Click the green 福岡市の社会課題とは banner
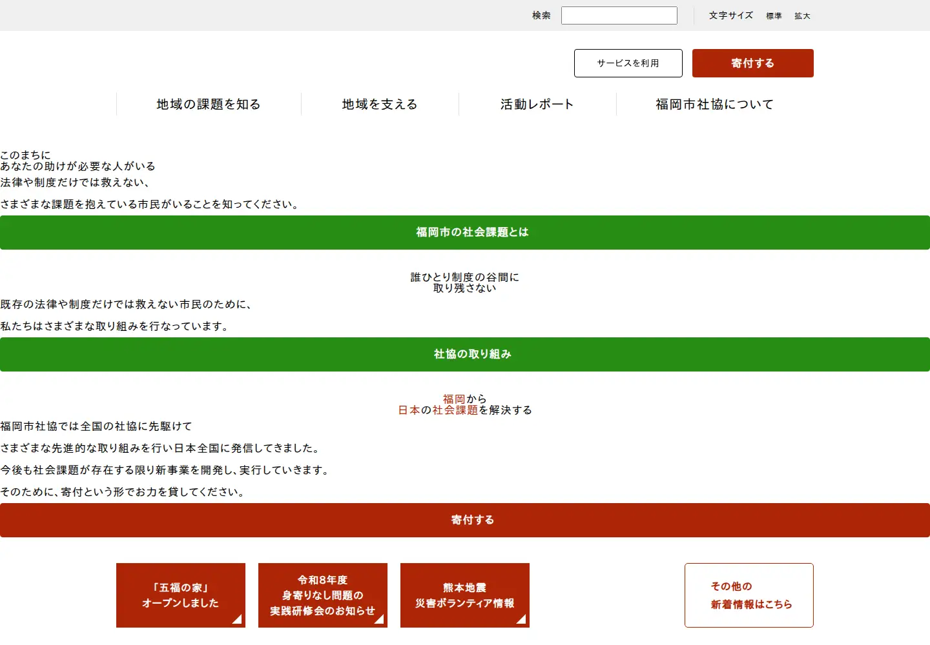The height and width of the screenshot is (645, 930). point(465,232)
